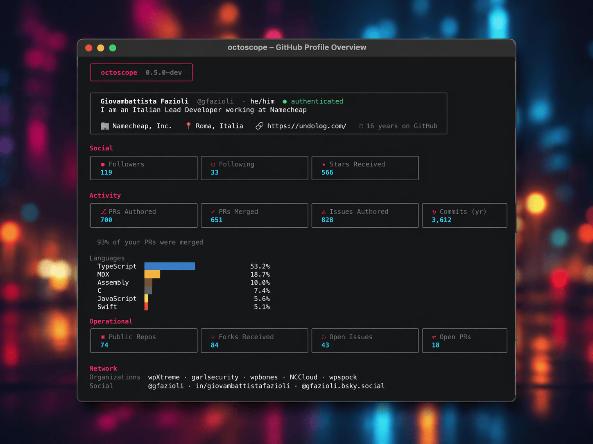
Task: Click the clock icon beside 16 years
Action: tap(361, 126)
